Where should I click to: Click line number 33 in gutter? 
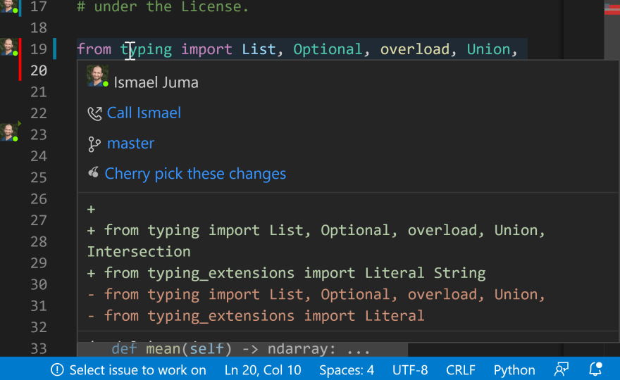39,349
